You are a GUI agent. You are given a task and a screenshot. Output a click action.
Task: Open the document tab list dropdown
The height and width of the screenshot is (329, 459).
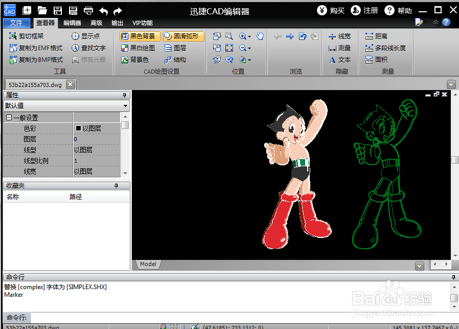point(451,84)
